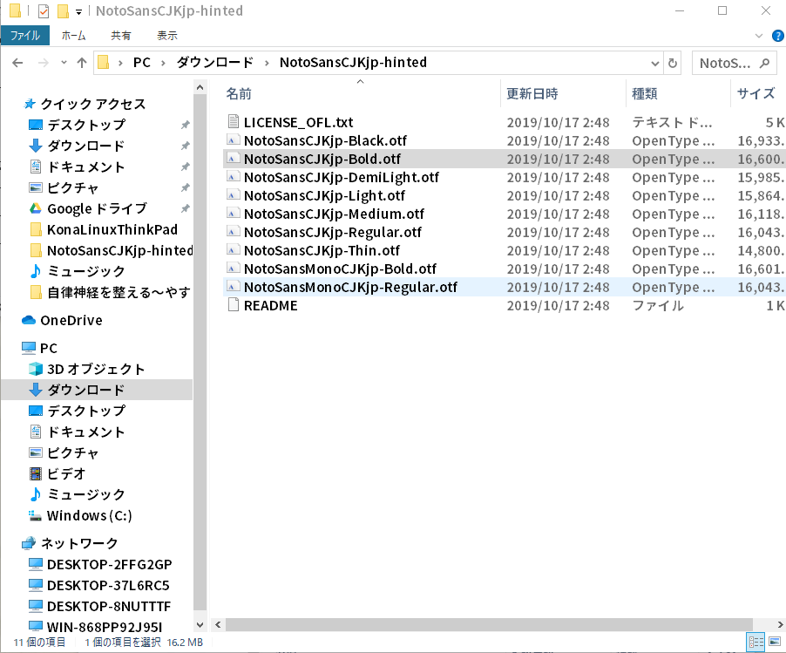Select the NotoSansCJKjp-Black.otf font icon
This screenshot has width=786, height=653.
coord(232,140)
